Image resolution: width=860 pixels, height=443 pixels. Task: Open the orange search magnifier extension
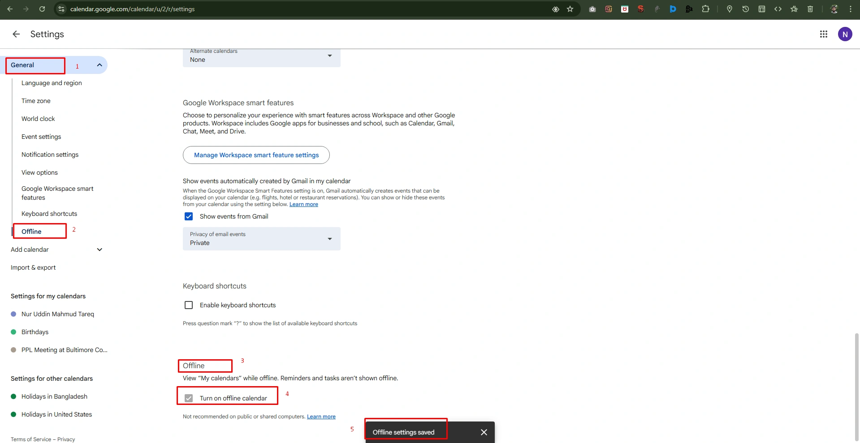click(609, 9)
